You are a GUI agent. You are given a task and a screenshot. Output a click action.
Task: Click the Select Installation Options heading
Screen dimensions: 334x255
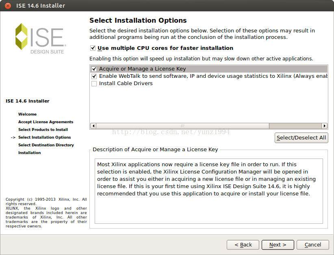point(138,20)
